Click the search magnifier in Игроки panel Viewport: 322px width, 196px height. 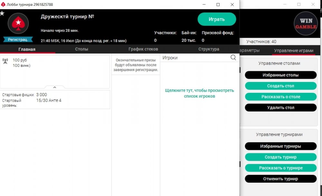[x=233, y=58]
